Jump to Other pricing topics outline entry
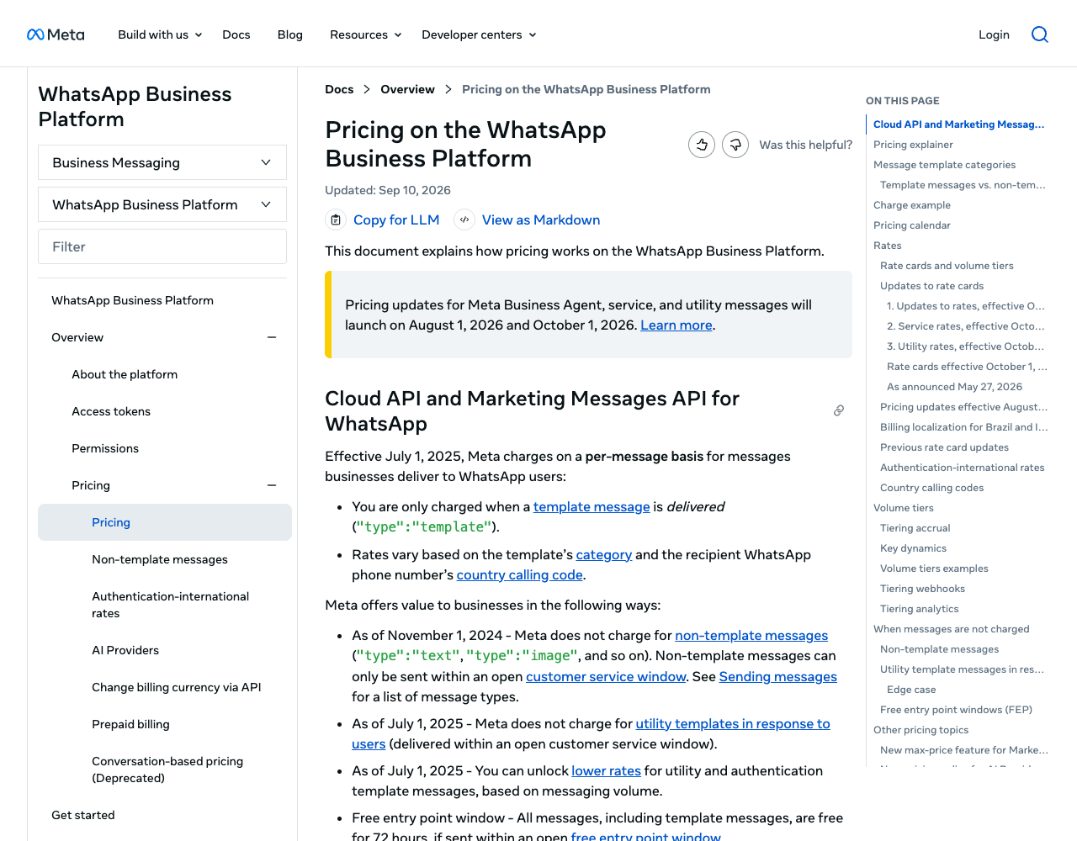 920,730
